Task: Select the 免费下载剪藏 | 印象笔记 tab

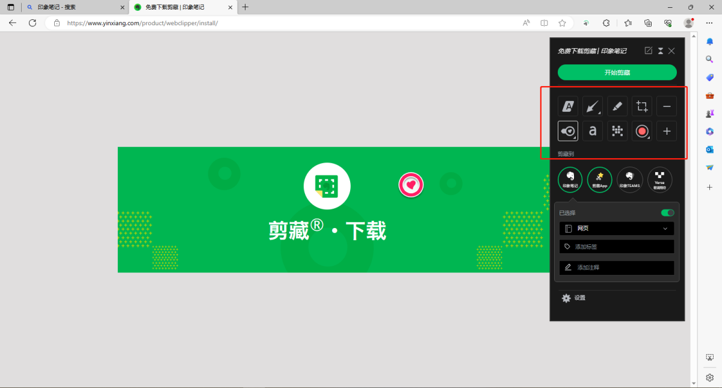Action: 184,7
